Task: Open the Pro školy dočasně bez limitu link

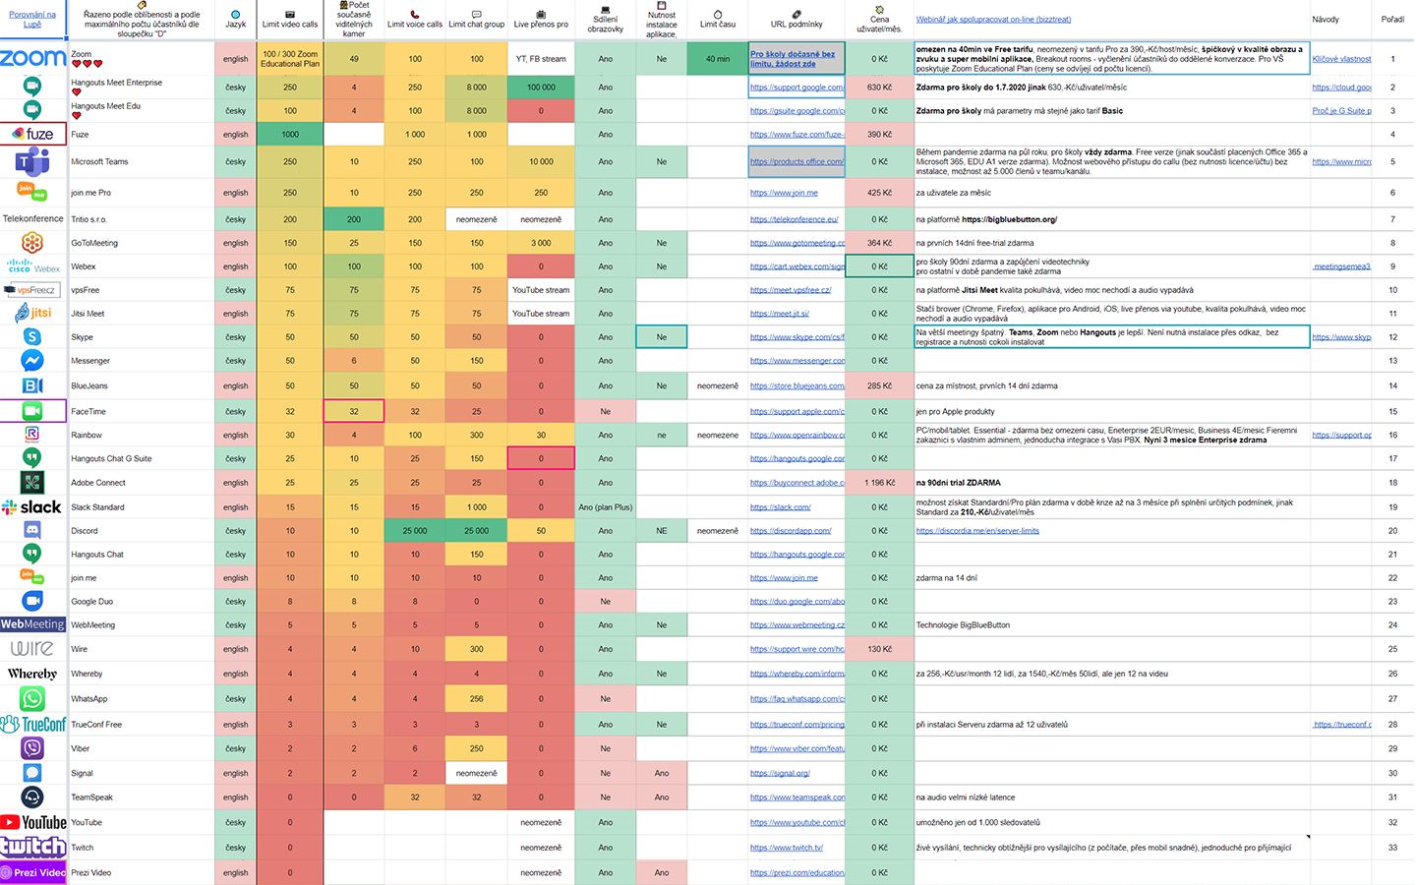Action: [x=793, y=59]
